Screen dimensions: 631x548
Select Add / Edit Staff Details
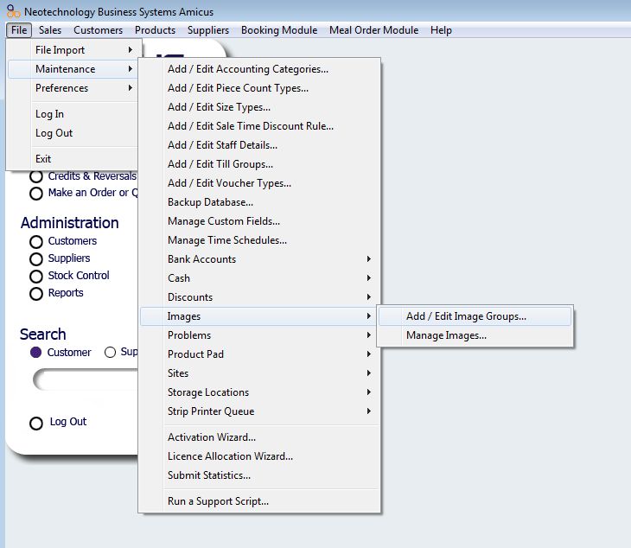259,145
